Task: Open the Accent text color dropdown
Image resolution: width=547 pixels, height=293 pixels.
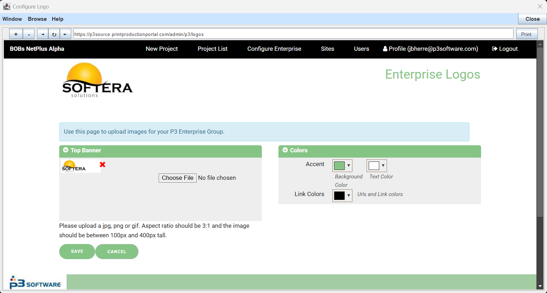Action: pos(377,165)
